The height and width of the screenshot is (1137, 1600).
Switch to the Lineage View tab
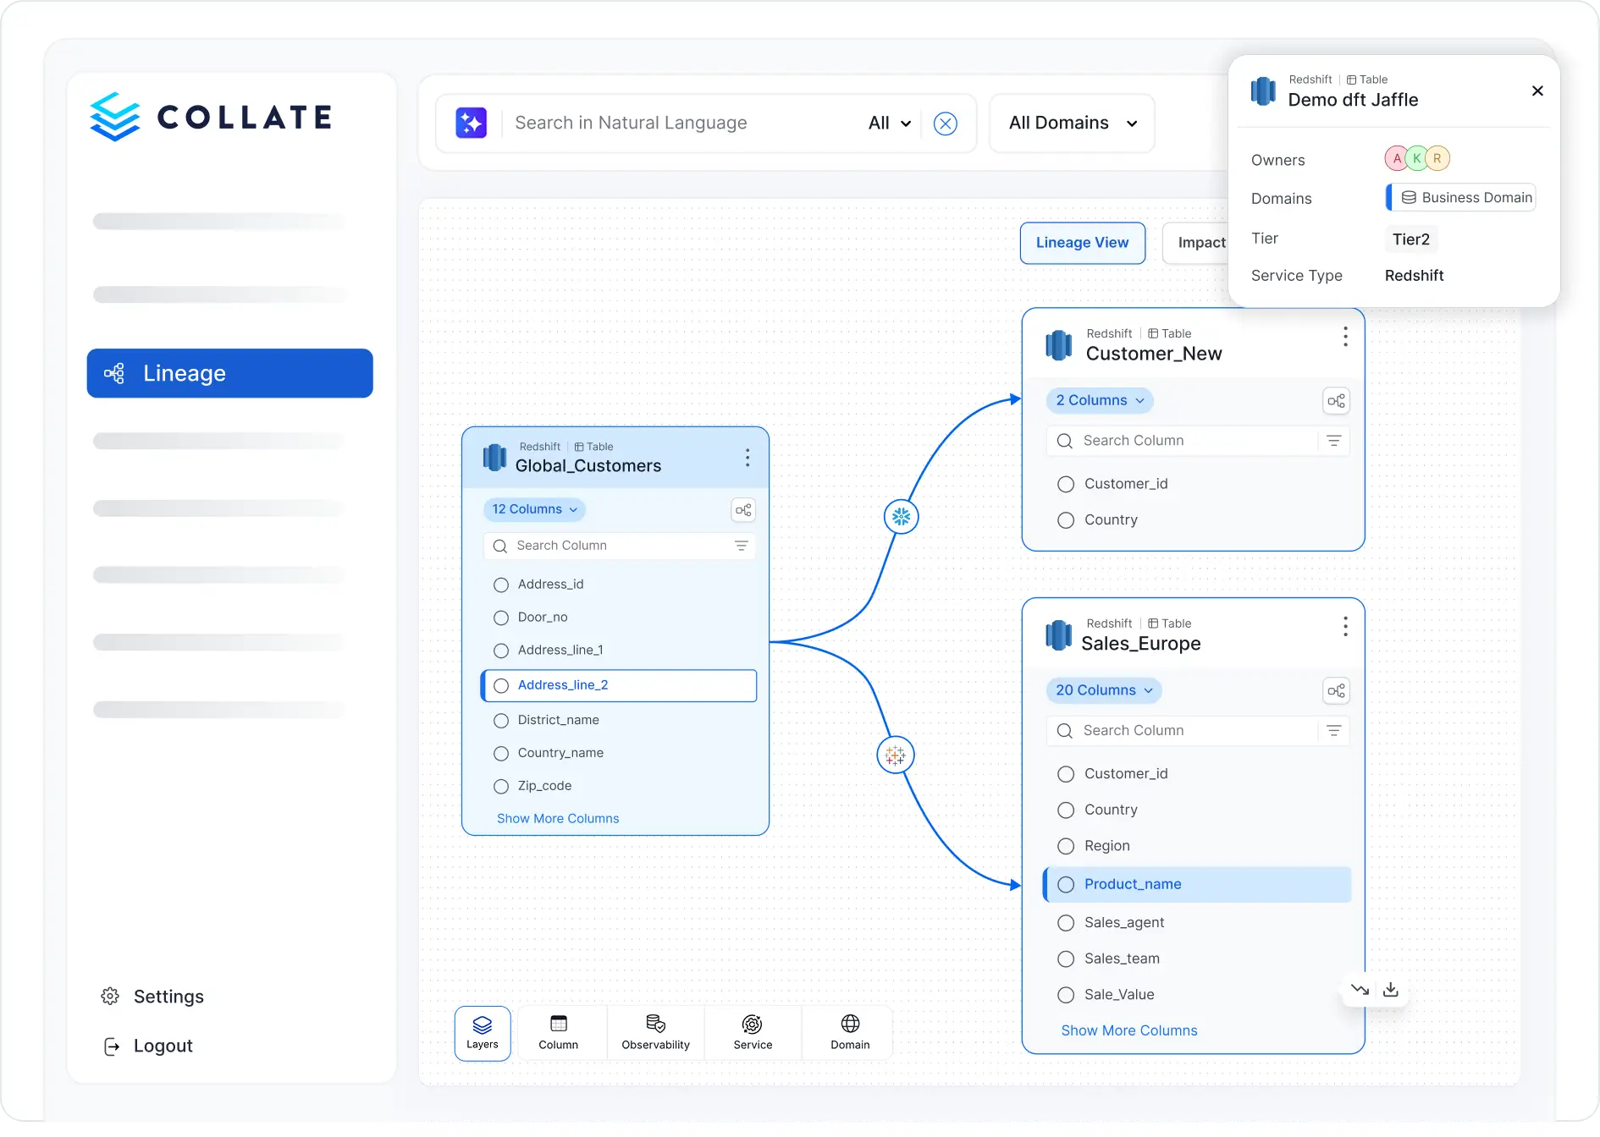(1082, 243)
